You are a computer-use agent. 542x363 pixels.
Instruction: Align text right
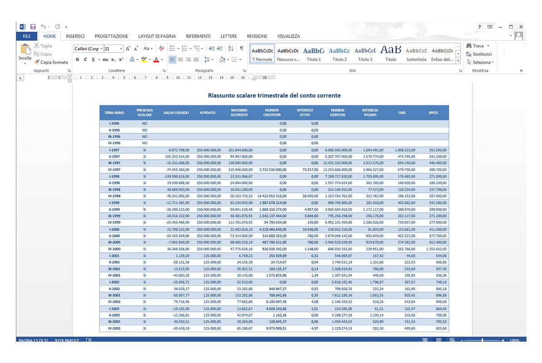(188, 60)
